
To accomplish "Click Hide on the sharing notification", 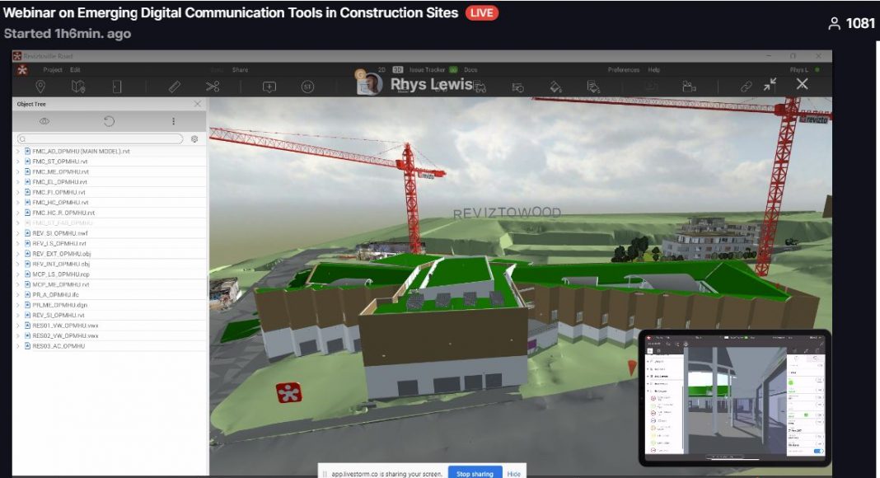I will coord(513,473).
